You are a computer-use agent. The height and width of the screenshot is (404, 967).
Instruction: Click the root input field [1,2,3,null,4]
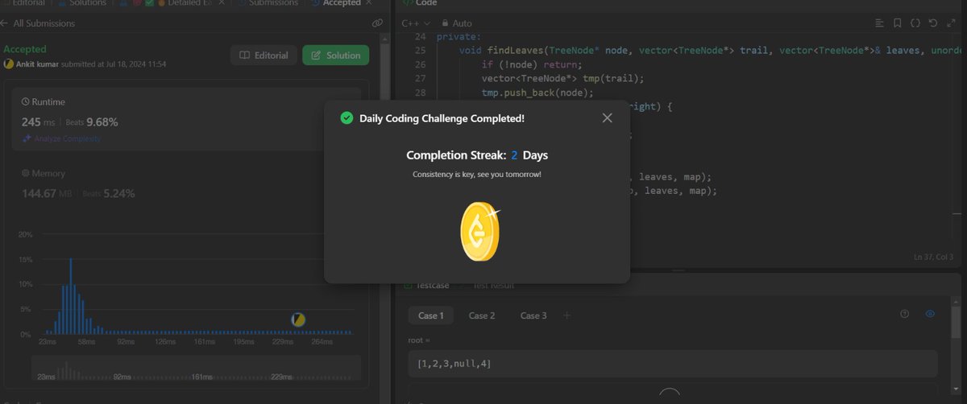point(673,364)
